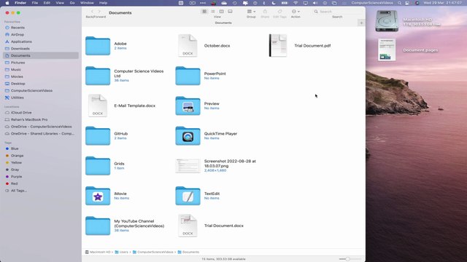Open Applications in the sidebar
Viewport: 467px width, 262px height.
pyautogui.click(x=21, y=41)
